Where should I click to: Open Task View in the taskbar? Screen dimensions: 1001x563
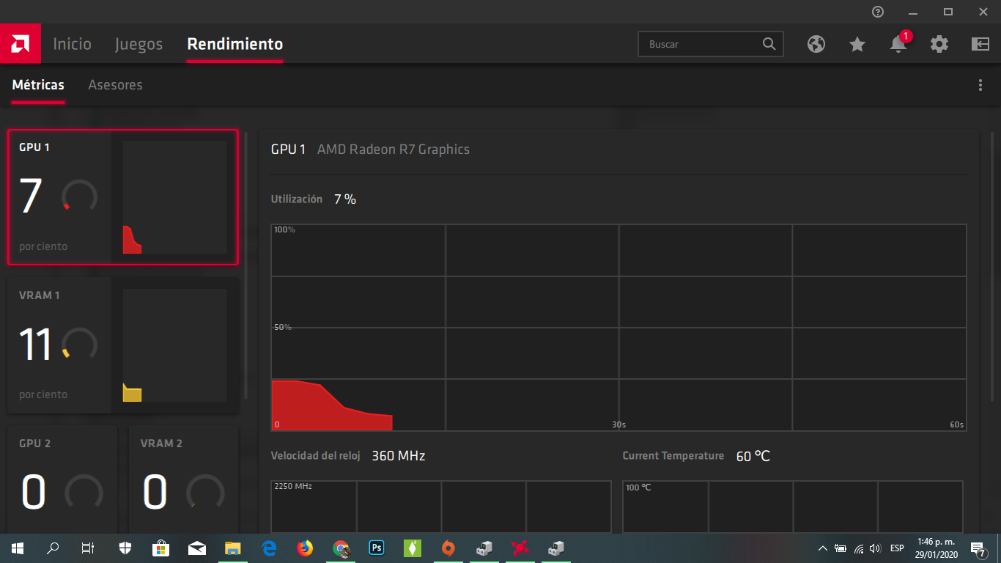(88, 548)
